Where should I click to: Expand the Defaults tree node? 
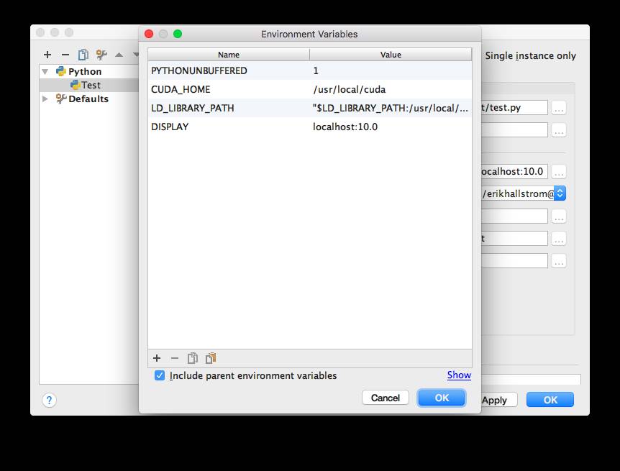(45, 99)
